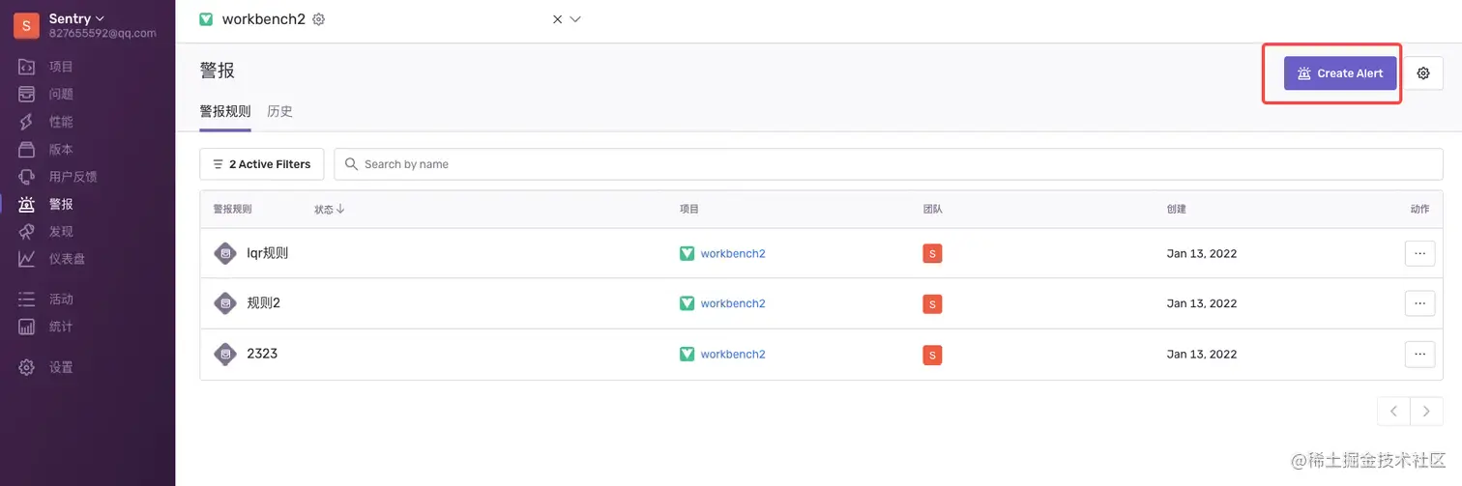Open actions menu for lqr规则 rule
1462x486 pixels.
pyautogui.click(x=1418, y=253)
